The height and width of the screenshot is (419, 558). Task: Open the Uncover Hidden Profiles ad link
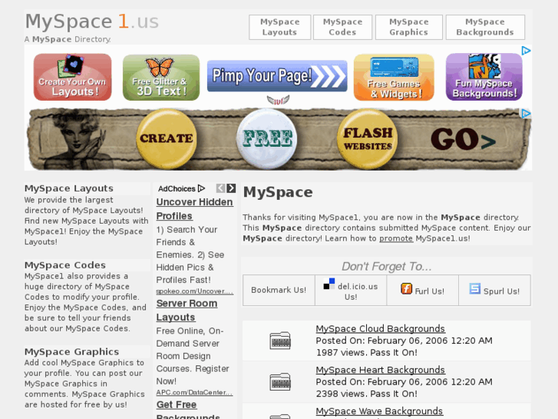(x=194, y=209)
